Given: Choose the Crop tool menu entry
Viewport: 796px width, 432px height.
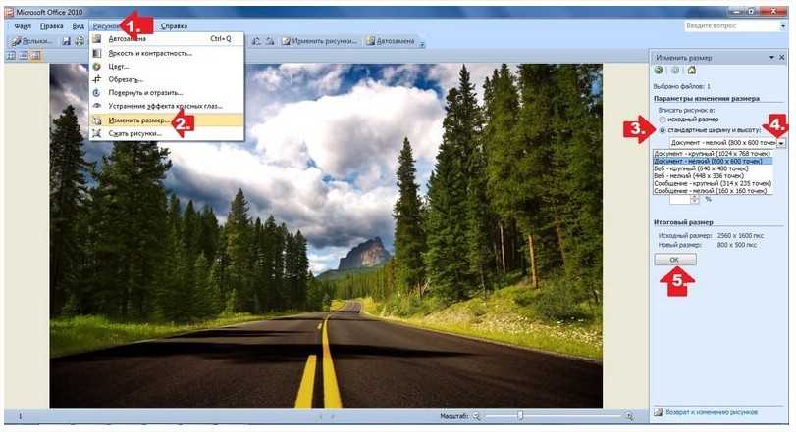Looking at the screenshot, I should click(126, 79).
